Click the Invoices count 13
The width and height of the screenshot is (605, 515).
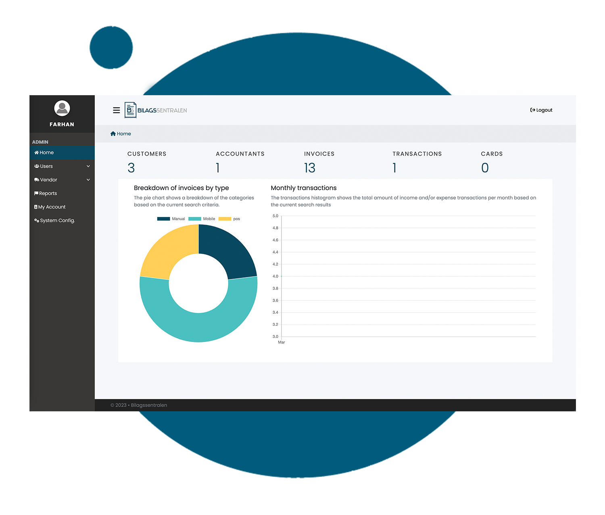click(x=310, y=168)
